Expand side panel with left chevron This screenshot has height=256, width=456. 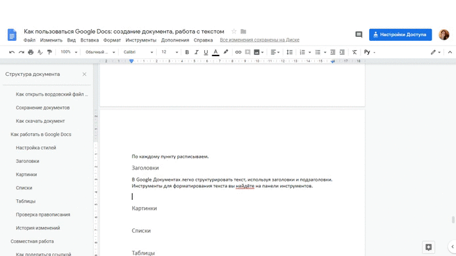(x=452, y=247)
